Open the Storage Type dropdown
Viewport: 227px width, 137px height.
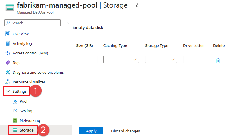(161, 60)
